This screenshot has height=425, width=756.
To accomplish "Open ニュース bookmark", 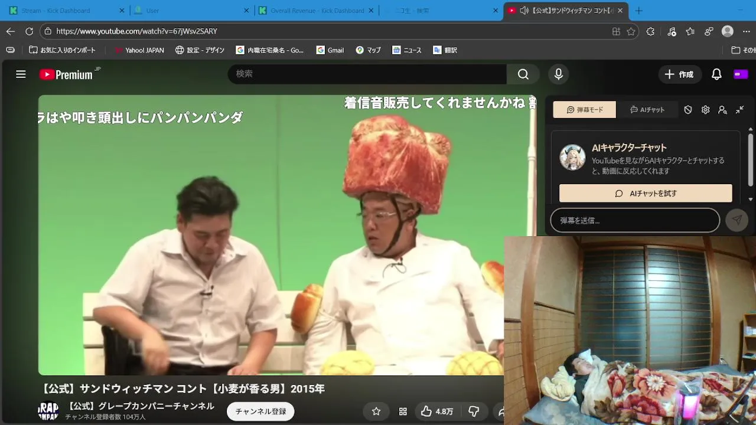I will pos(407,50).
